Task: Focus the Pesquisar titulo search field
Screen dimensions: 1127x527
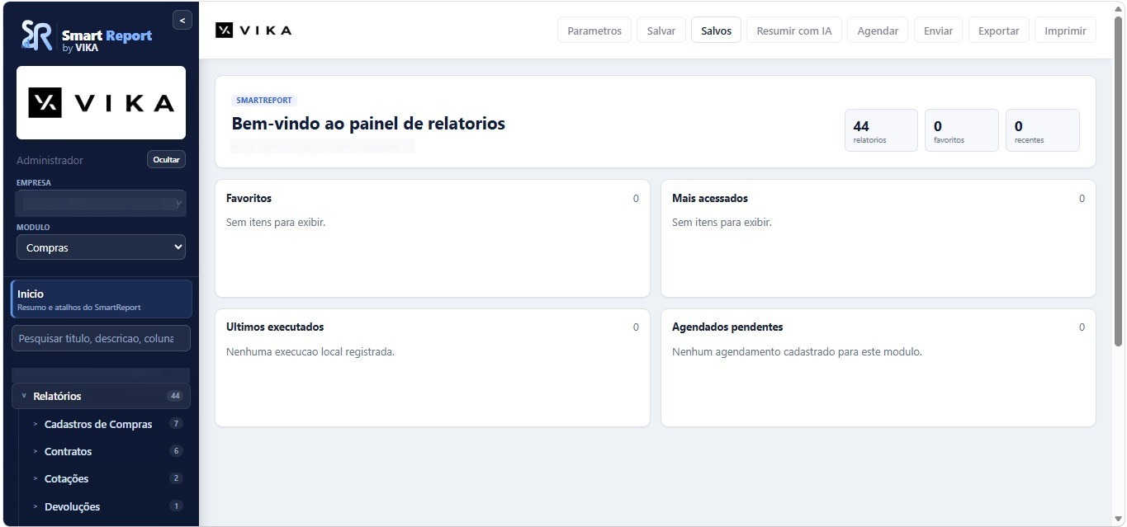Action: [101, 338]
